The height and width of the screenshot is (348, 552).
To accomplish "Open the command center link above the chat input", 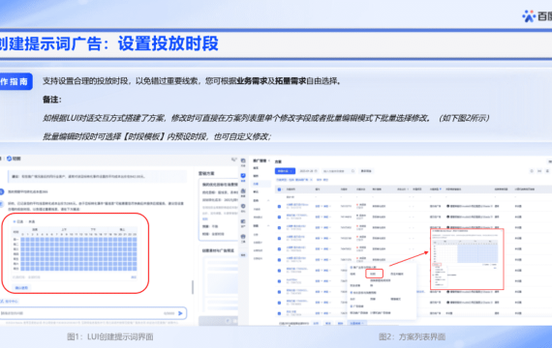I will click(10, 302).
